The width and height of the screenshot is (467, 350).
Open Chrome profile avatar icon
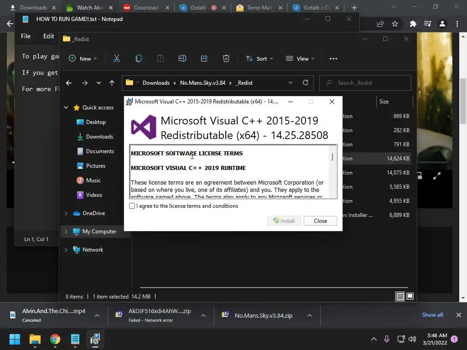click(442, 24)
